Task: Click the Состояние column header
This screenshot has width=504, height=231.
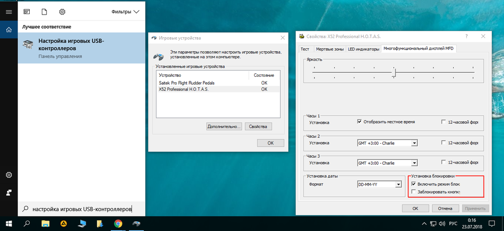Action: click(264, 75)
